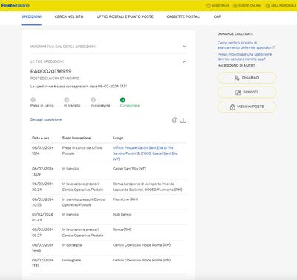Click the download tracking details icon
Image resolution: width=297 pixels, height=280 pixels.
click(x=183, y=120)
